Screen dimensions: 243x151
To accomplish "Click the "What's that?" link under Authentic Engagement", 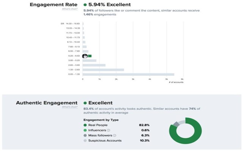I will click(70, 107).
